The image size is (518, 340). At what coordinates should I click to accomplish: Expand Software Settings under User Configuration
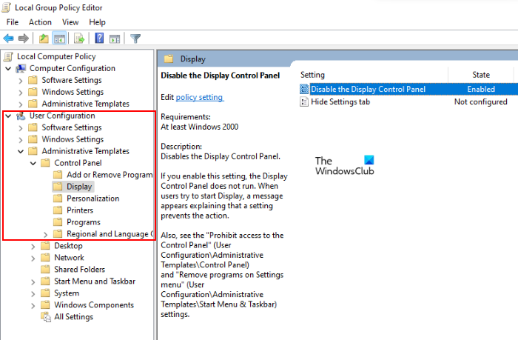click(x=21, y=128)
